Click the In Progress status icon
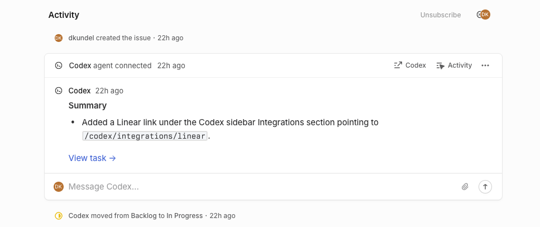This screenshot has width=540, height=227. 59,216
